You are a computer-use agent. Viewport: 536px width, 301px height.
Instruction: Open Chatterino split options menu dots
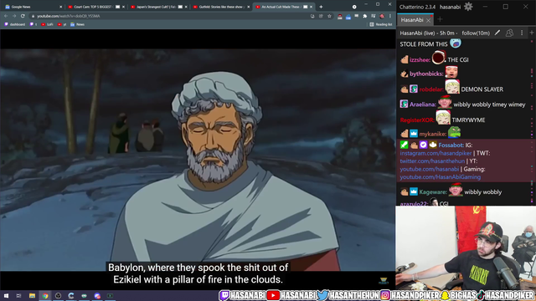point(522,33)
